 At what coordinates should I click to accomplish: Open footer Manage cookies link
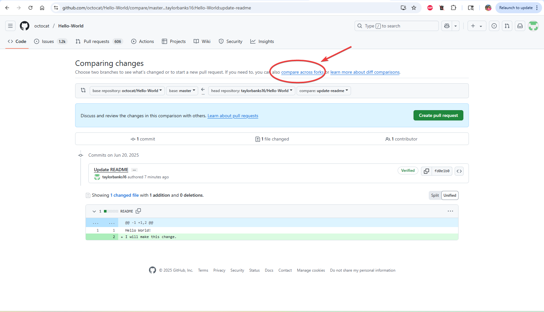[311, 270]
